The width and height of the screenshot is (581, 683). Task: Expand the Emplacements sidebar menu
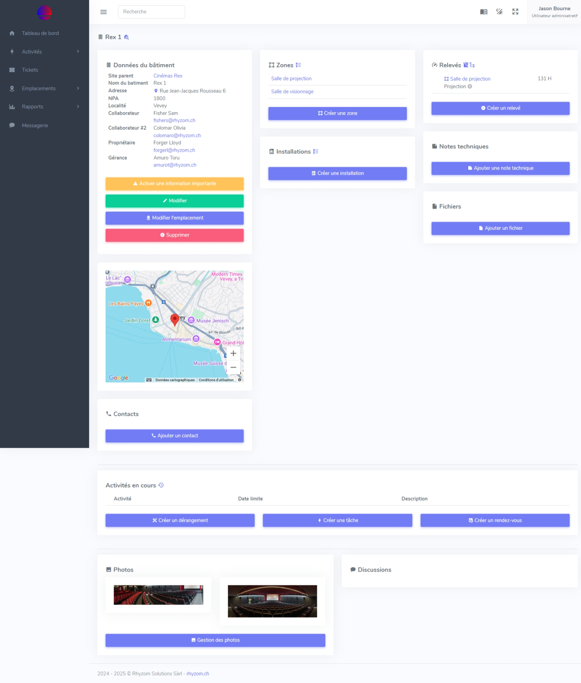click(44, 88)
